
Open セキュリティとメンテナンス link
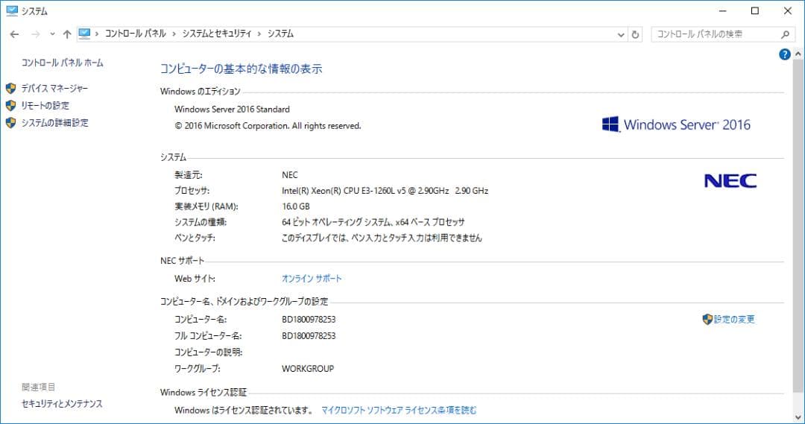[x=62, y=403]
